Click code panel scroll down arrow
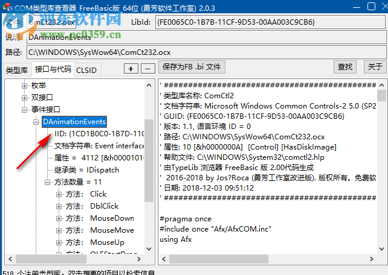Image resolution: width=388 pixels, height=275 pixels. tap(381, 249)
